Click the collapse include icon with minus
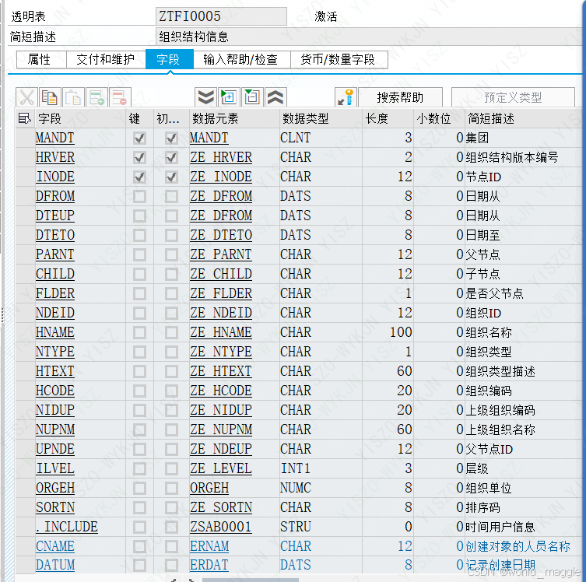Image resolution: width=586 pixels, height=582 pixels. (252, 98)
